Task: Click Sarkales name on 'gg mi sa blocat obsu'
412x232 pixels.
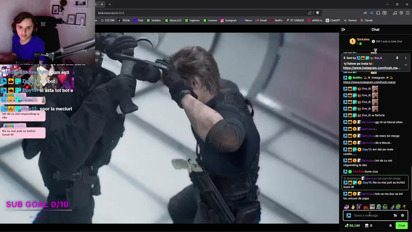Action: tap(368, 122)
